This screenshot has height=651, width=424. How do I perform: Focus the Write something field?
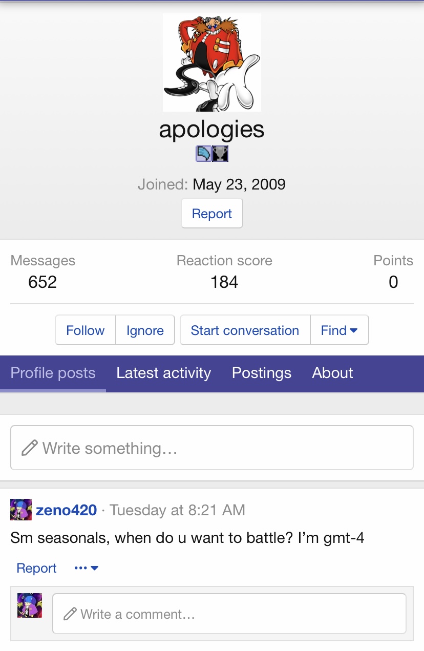(211, 448)
